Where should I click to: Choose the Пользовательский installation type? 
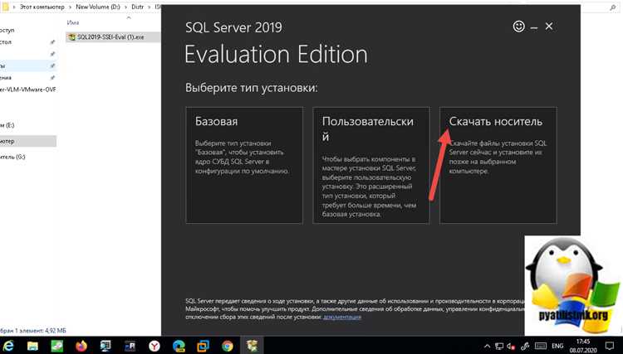point(371,165)
